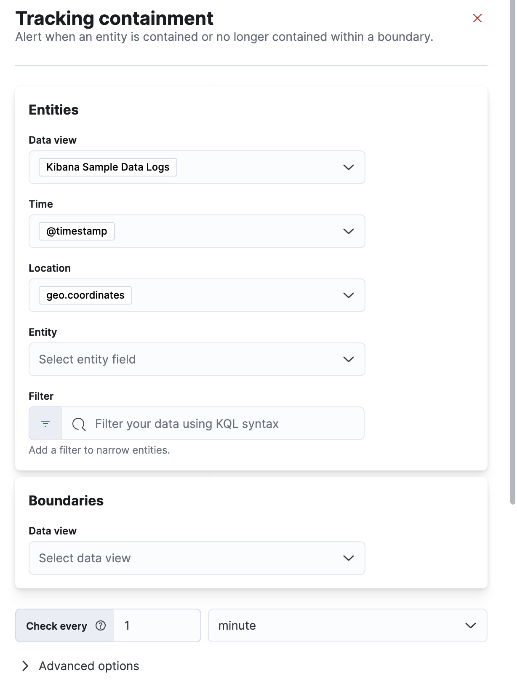Click the help icon next to Check every
The height and width of the screenshot is (684, 517).
(x=101, y=626)
